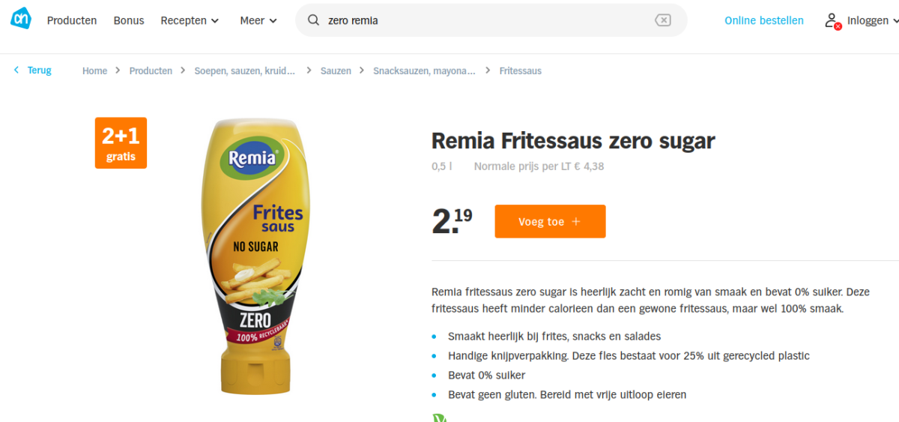The width and height of the screenshot is (899, 422).
Task: Click the Albert Heijn logo
Action: coord(21,20)
